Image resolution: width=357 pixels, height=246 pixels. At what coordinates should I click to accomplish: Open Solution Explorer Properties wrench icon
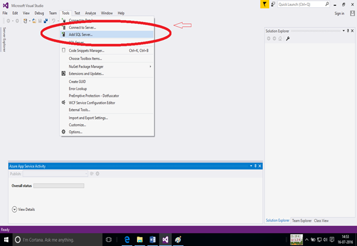pyautogui.click(x=288, y=39)
